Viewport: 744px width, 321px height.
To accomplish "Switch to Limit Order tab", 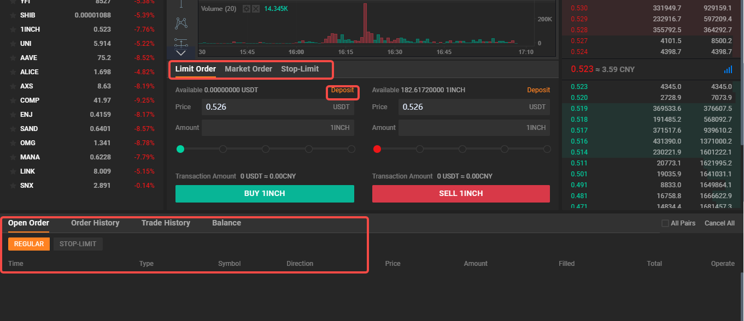I will (196, 69).
